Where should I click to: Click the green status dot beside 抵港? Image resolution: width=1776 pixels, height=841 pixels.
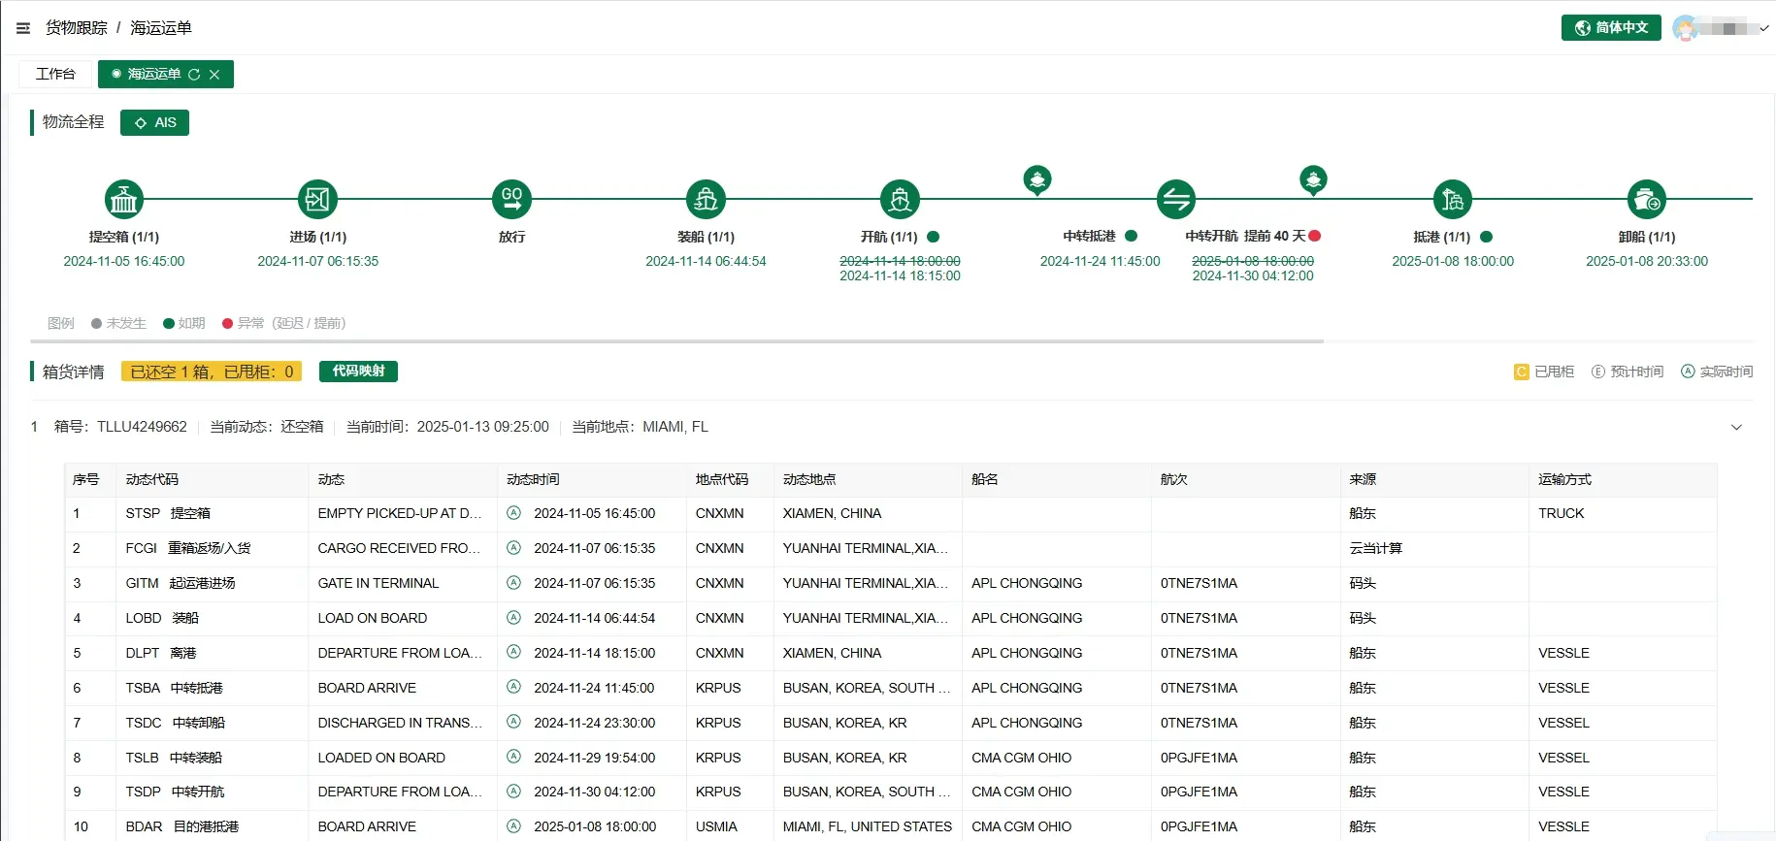[x=1486, y=237]
